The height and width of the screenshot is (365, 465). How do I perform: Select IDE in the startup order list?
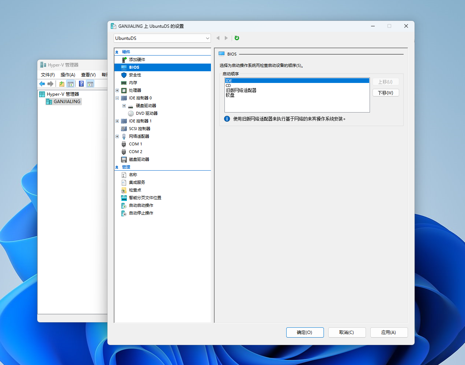(x=297, y=81)
